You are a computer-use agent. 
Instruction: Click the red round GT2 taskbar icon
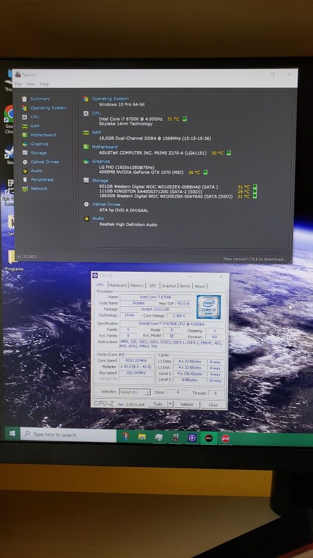coord(225,438)
